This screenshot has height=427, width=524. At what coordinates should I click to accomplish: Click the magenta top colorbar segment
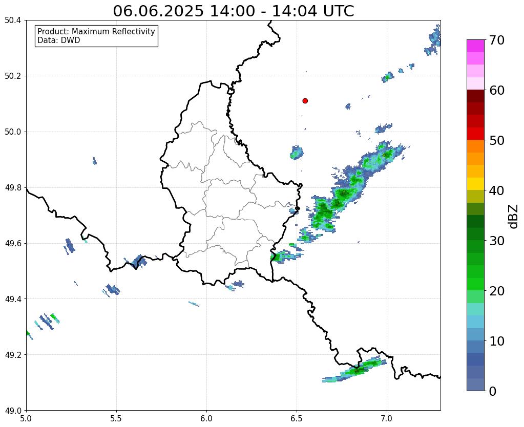point(475,46)
